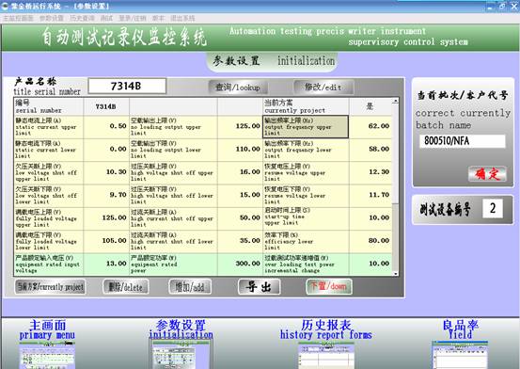
Task: Click the lookup button
Action: (x=237, y=88)
